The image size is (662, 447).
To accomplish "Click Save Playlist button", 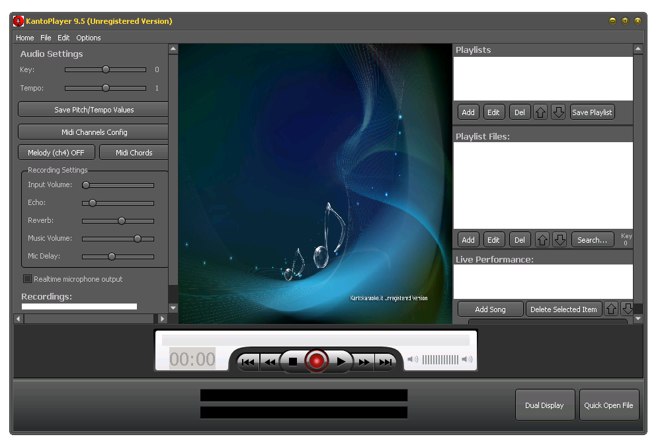I will [x=592, y=112].
